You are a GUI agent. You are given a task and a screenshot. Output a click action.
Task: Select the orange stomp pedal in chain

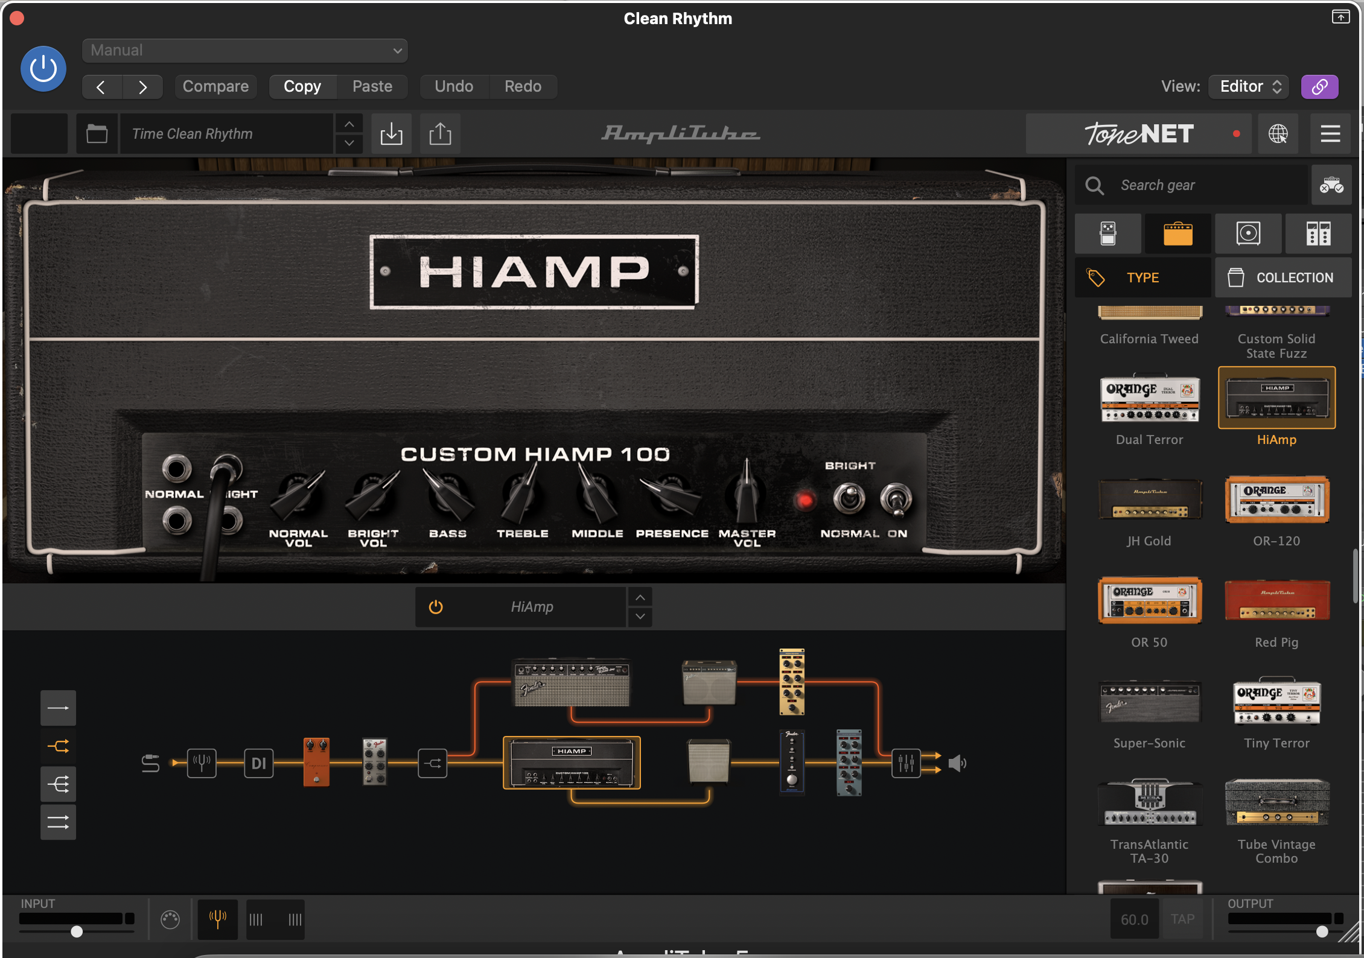[316, 762]
